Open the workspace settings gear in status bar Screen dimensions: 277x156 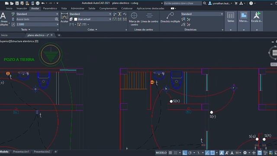tap(245, 153)
